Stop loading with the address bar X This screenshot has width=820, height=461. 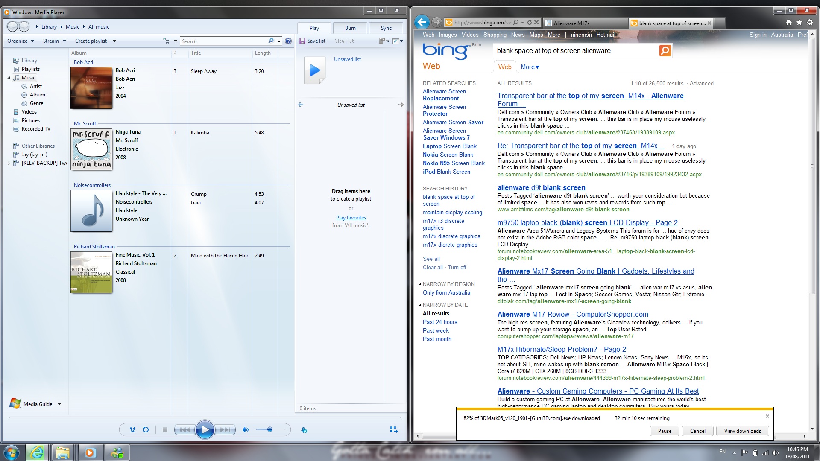[537, 23]
